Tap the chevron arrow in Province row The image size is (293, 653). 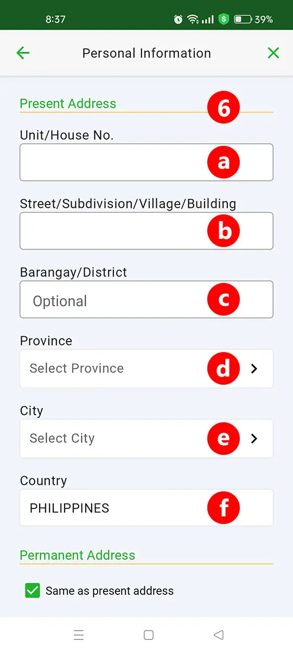pyautogui.click(x=254, y=368)
